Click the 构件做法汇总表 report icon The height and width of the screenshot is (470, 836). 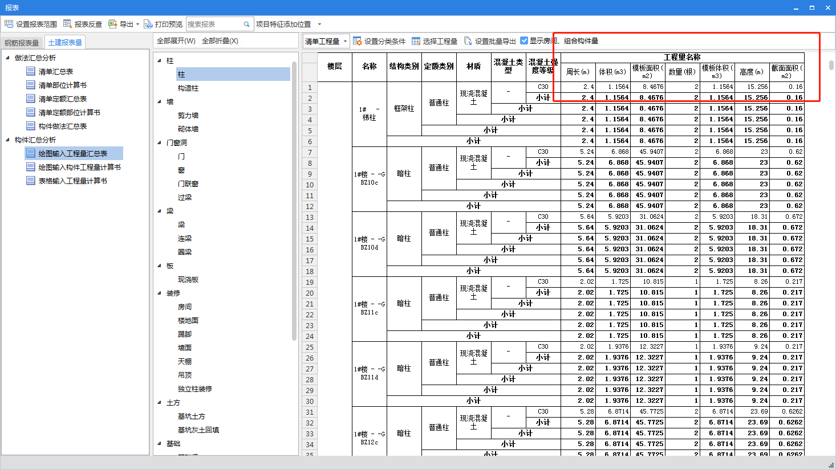tap(31, 126)
